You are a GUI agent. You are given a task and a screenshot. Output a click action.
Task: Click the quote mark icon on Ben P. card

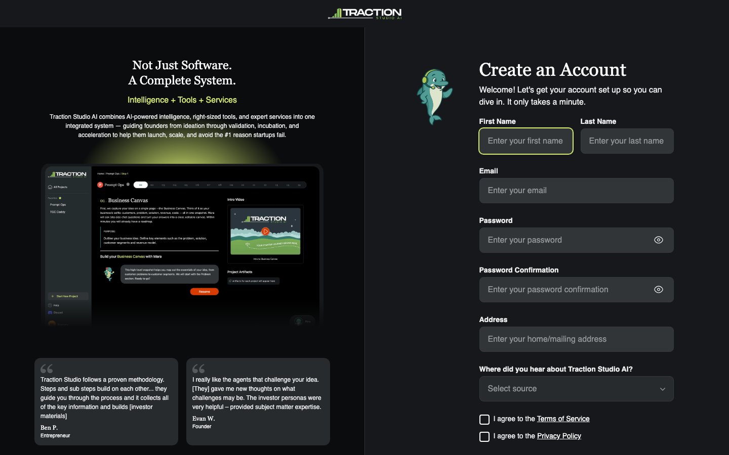47,369
